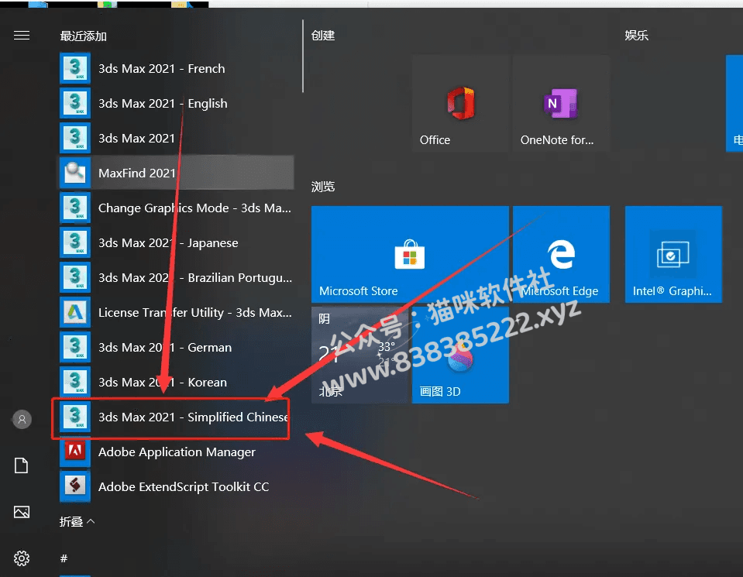Viewport: 743px width, 577px height.
Task: Select the Adobe ExtendScript Toolkit CC label
Action: tap(184, 487)
